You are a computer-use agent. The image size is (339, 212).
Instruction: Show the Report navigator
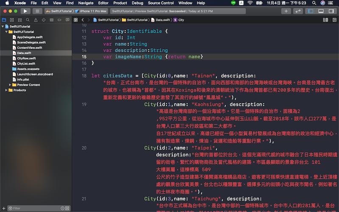(x=67, y=20)
